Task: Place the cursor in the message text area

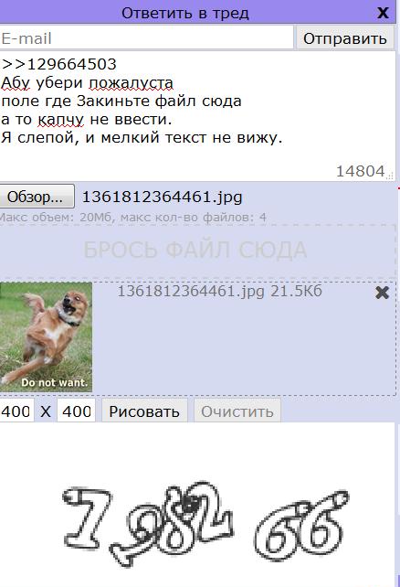Action: (x=197, y=116)
